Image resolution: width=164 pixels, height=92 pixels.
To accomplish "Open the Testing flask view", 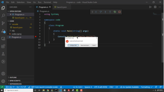I will click(x=3, y=54).
